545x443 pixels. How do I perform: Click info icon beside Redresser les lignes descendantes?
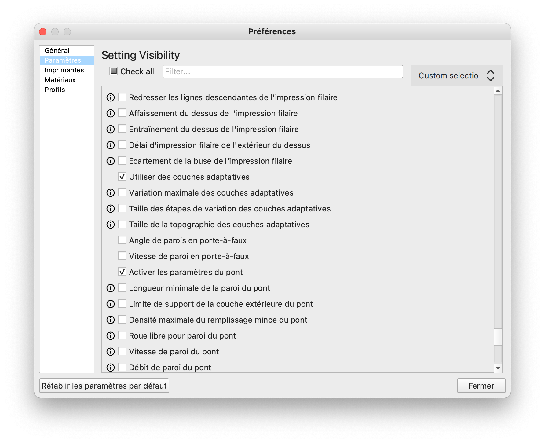[x=111, y=97]
